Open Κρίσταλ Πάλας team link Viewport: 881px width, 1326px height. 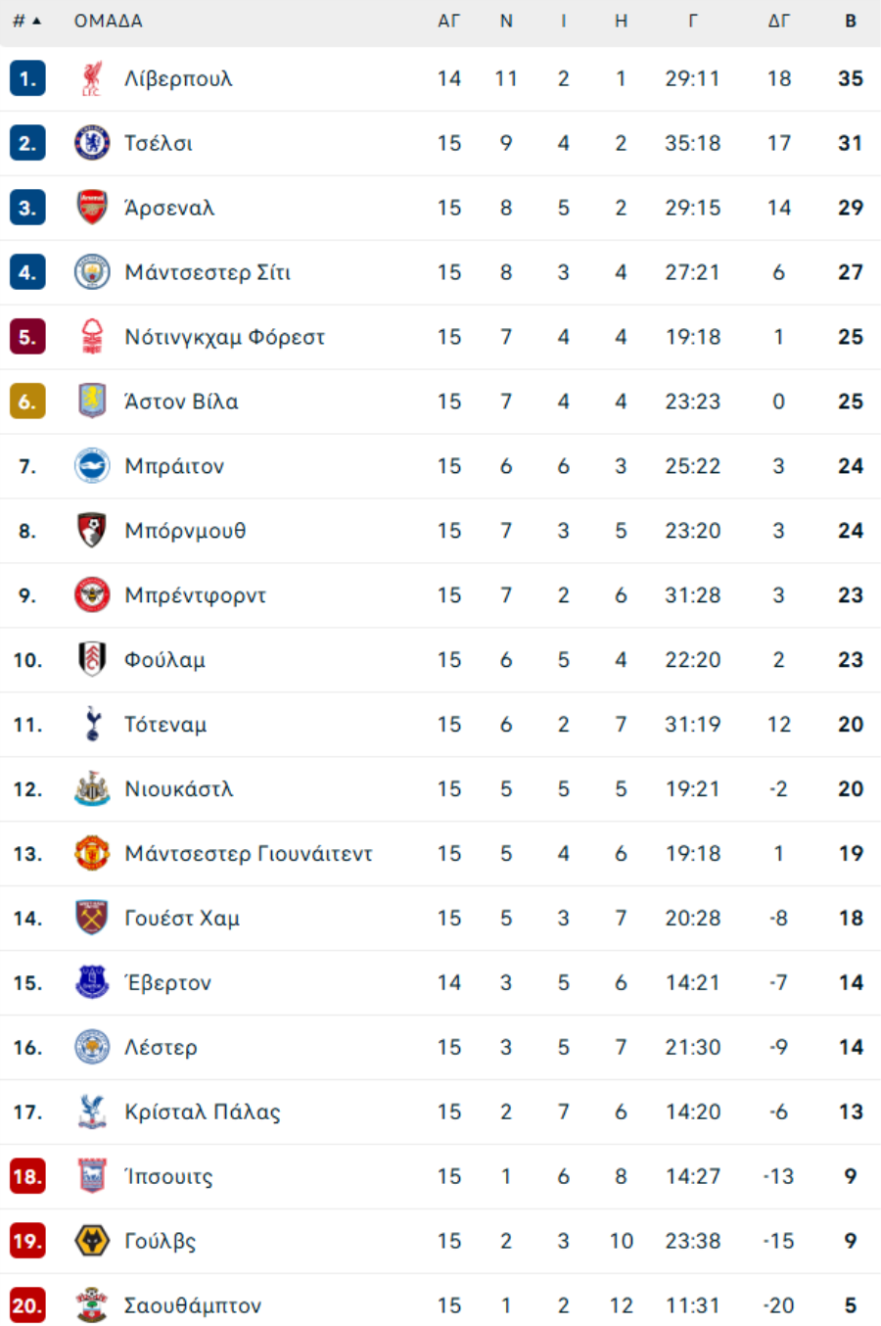(203, 1113)
